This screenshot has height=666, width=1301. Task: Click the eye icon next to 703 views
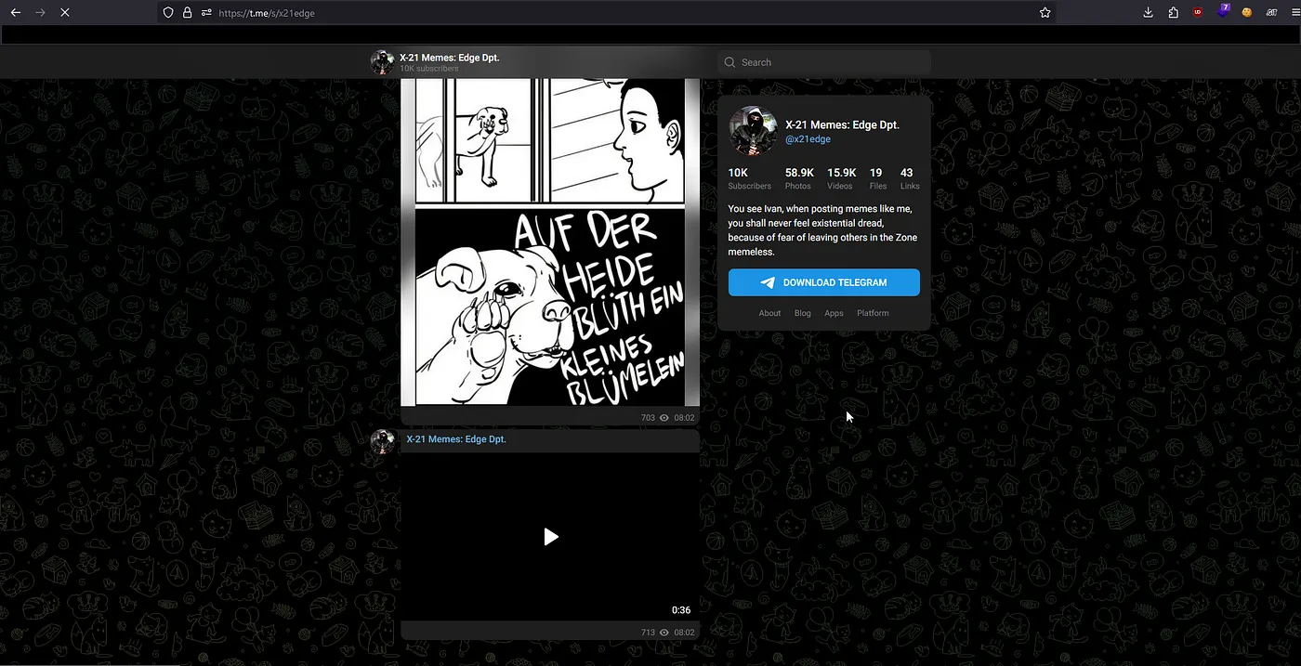point(664,418)
